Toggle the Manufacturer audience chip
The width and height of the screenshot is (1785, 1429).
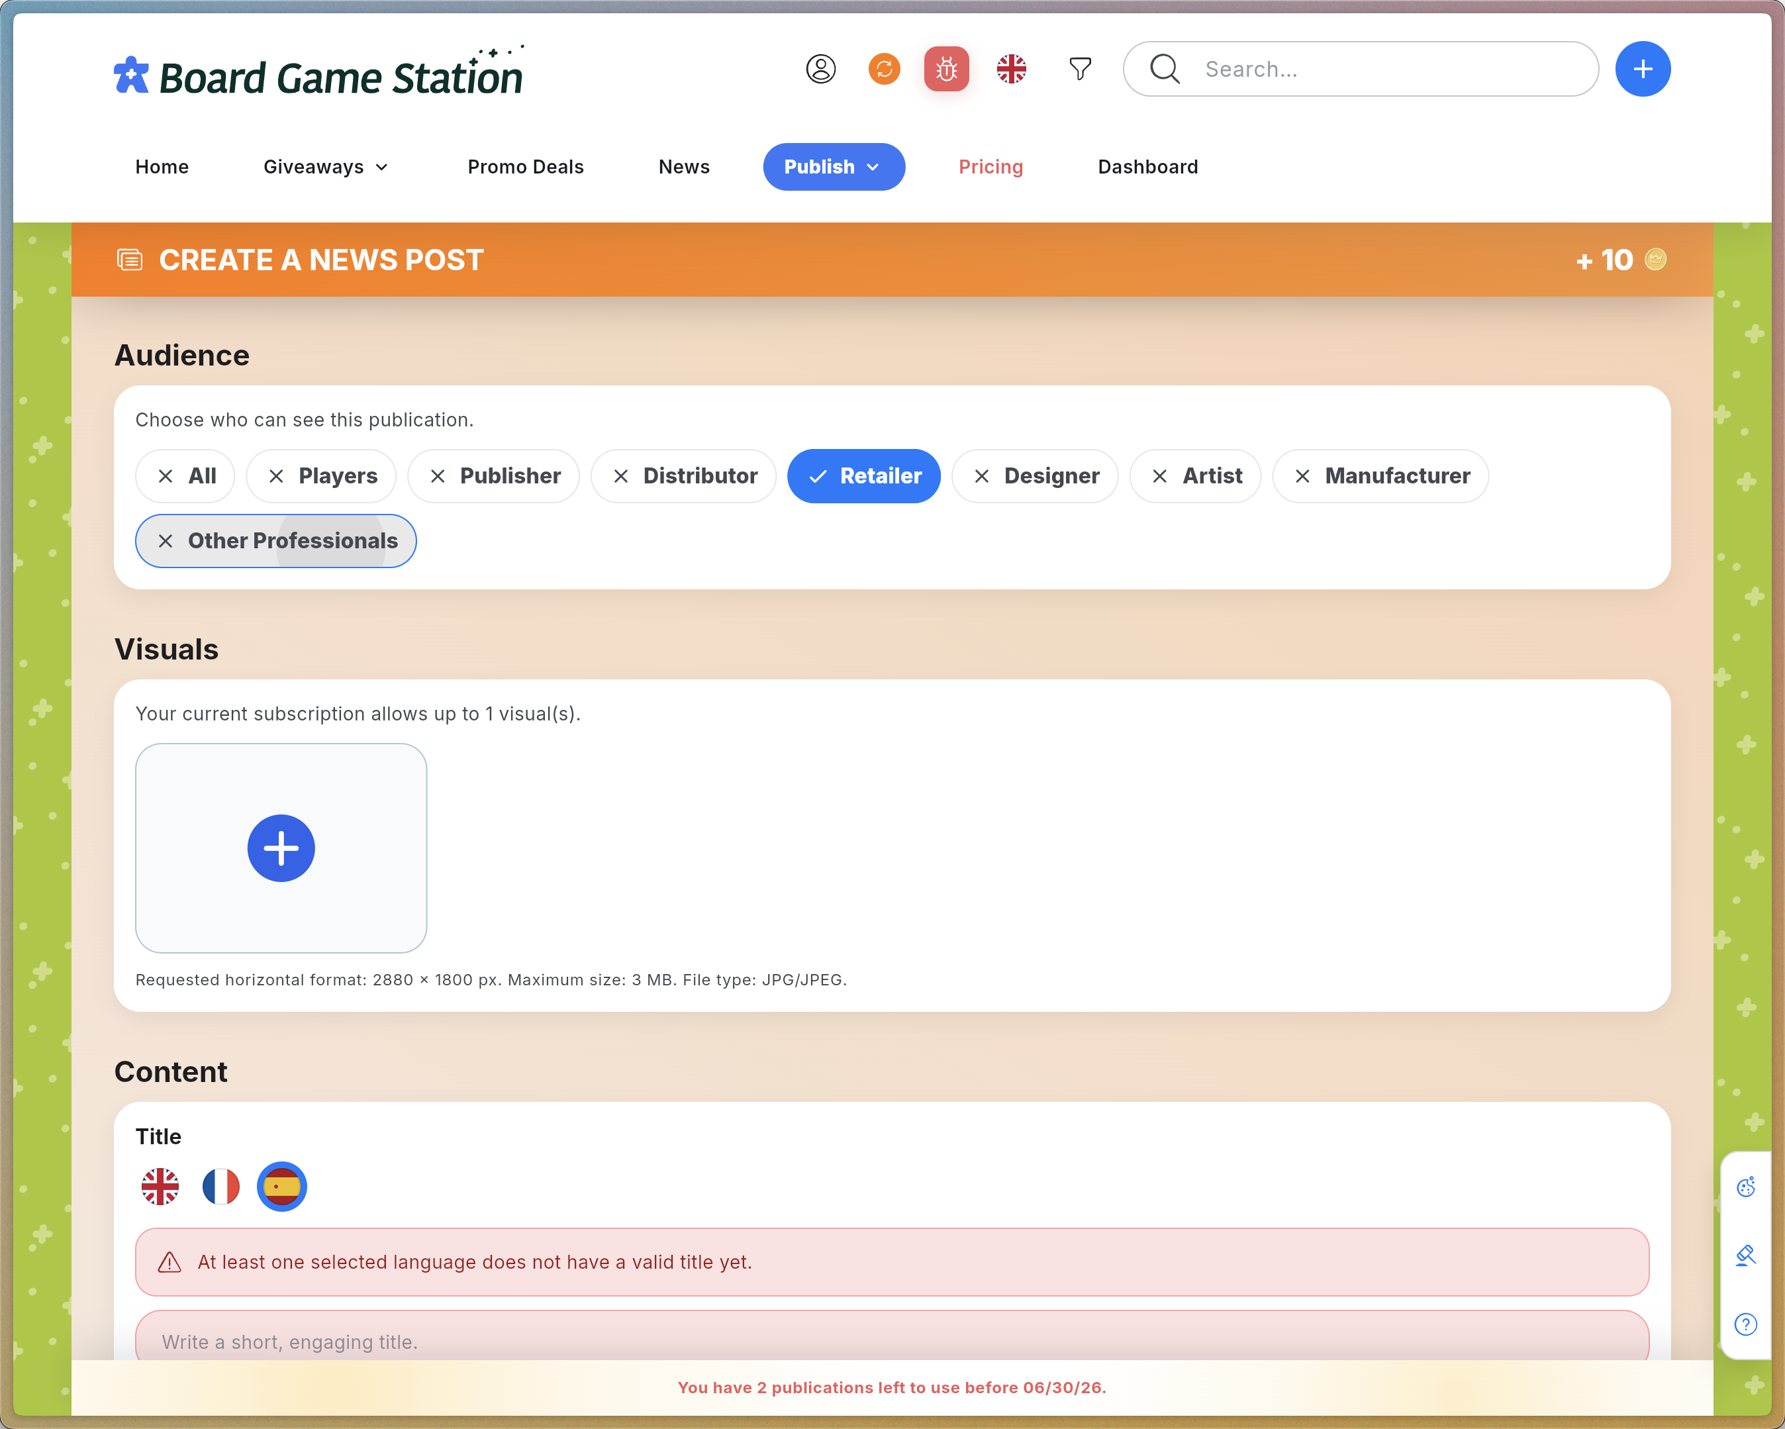(1381, 476)
